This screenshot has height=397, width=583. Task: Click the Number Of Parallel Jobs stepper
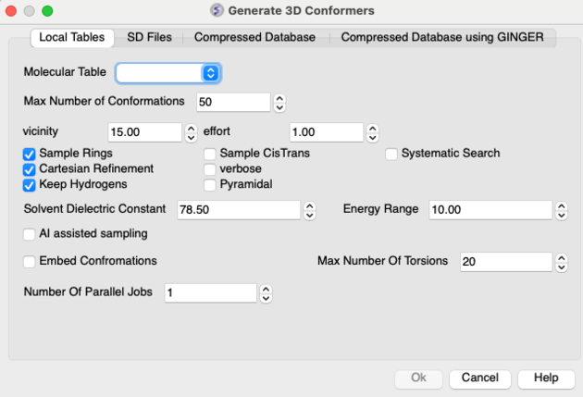coord(266,293)
